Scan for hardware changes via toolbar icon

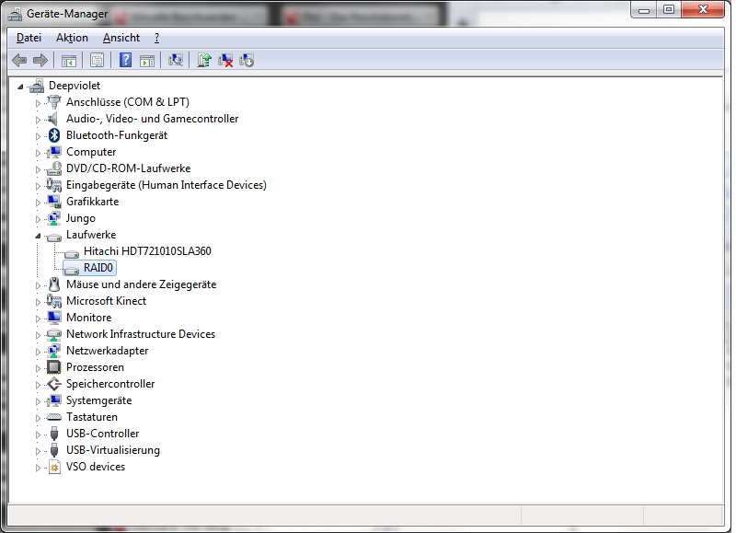(x=176, y=60)
